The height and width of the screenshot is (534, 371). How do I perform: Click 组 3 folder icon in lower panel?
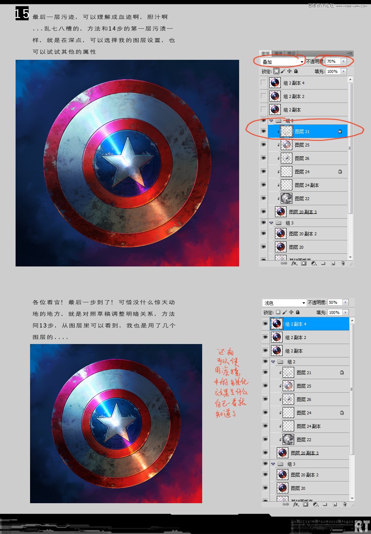pyautogui.click(x=280, y=464)
